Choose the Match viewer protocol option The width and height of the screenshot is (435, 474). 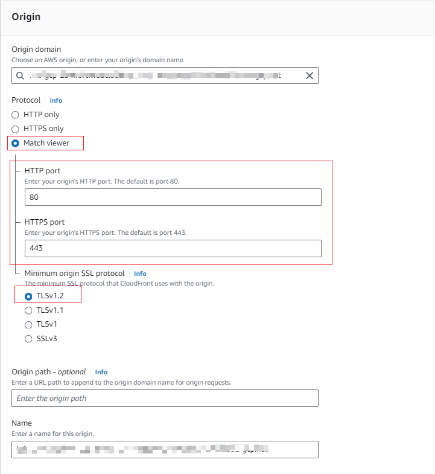(16, 143)
